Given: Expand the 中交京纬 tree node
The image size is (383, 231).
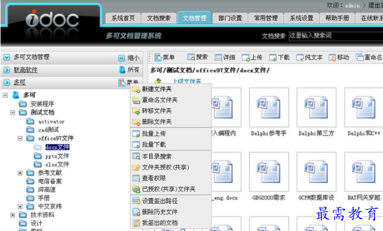Looking at the screenshot, I should pos(20,207).
